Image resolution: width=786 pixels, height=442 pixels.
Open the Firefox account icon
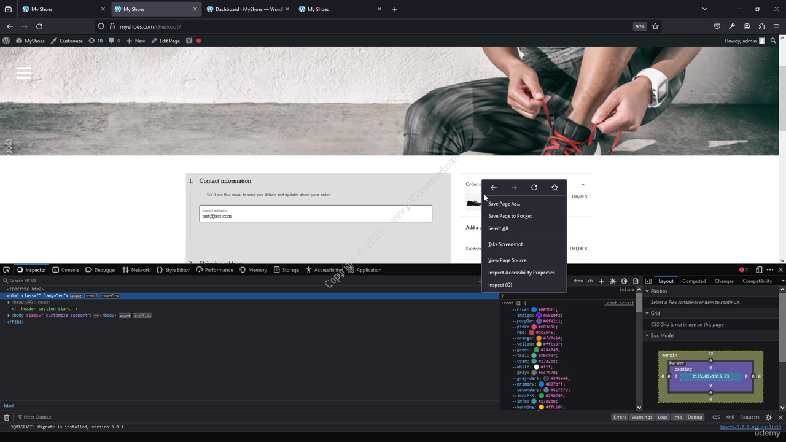tap(747, 26)
